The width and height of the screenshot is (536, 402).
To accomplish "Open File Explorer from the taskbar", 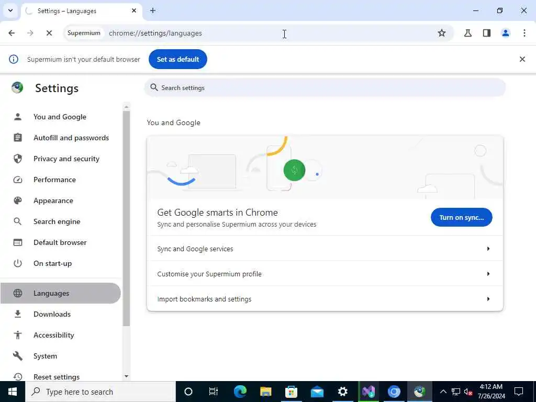I will pyautogui.click(x=265, y=392).
